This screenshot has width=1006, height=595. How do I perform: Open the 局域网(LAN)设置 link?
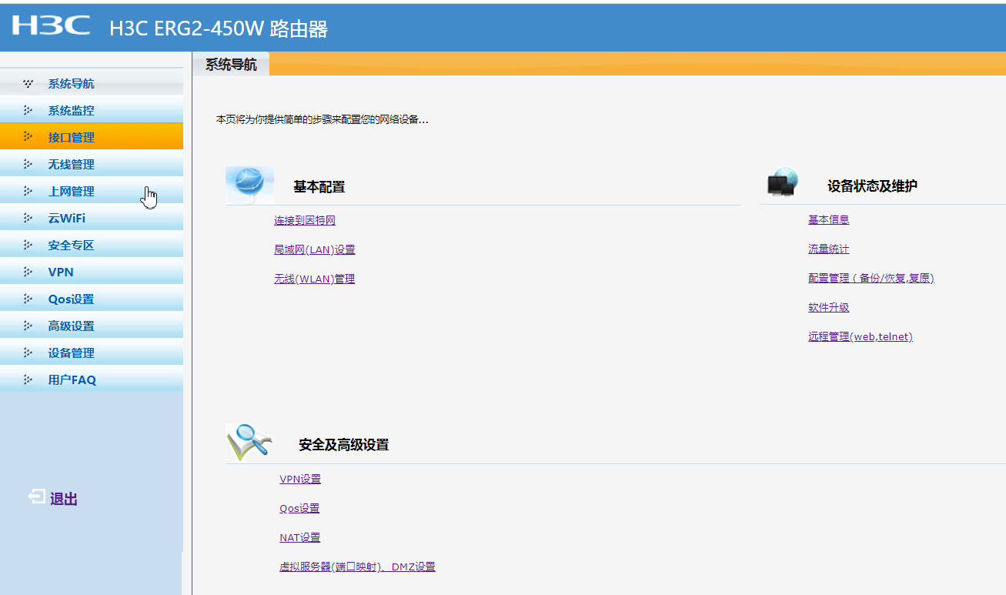click(x=315, y=249)
